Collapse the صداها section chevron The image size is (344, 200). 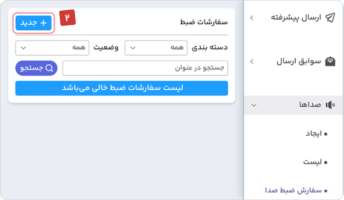pos(254,105)
